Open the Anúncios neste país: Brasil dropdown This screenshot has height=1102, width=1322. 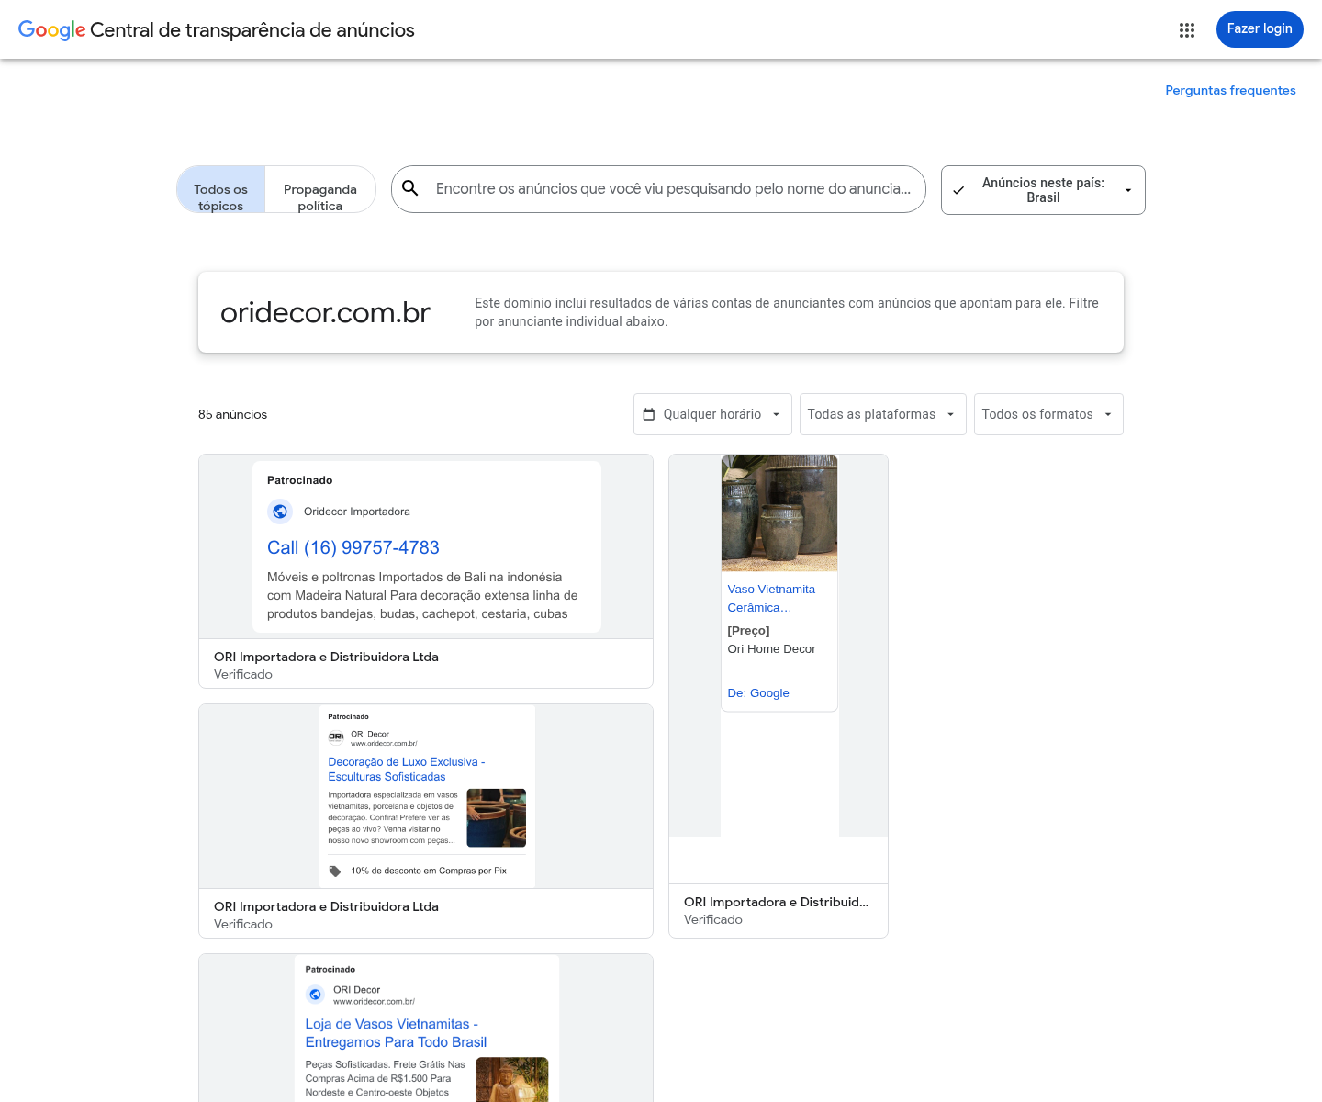(1043, 190)
